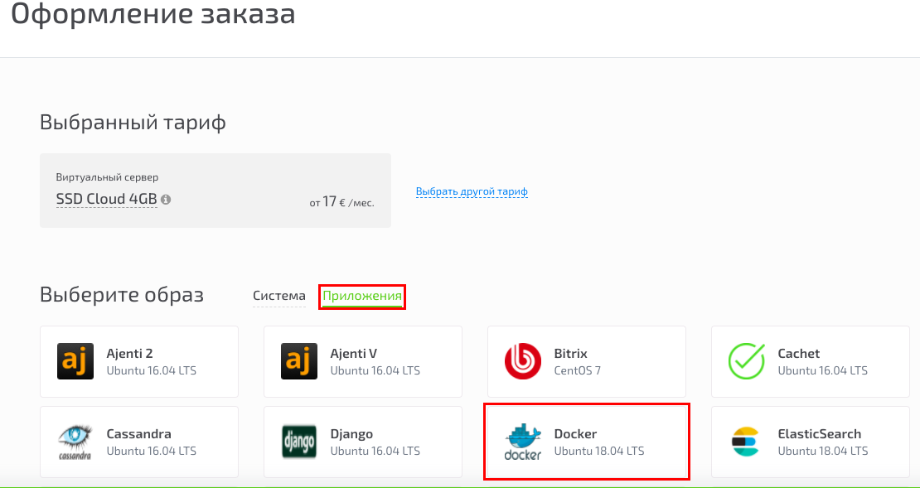Click the info icon next to SSD Cloud 4GB
The height and width of the screenshot is (488, 920).
[x=166, y=200]
